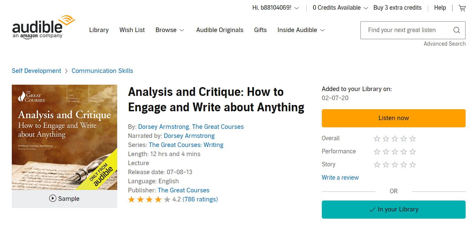Click the Listen now button

394,118
